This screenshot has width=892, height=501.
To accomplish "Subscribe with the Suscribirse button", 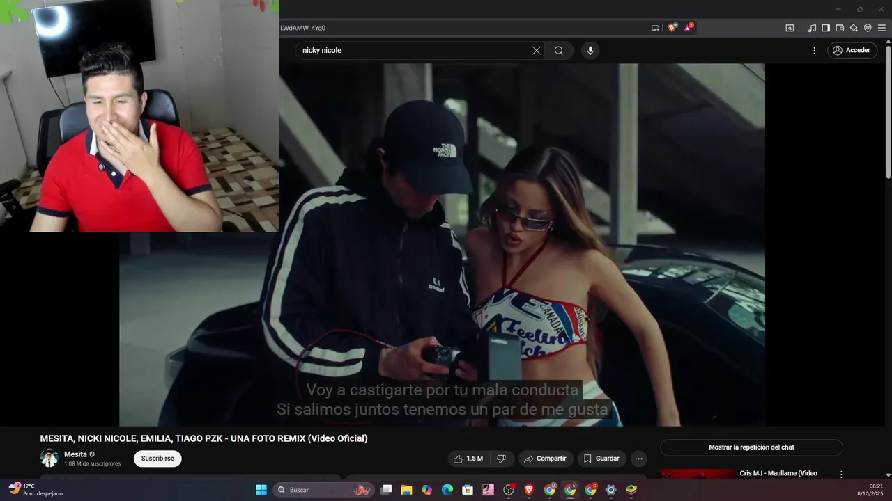I will click(157, 459).
